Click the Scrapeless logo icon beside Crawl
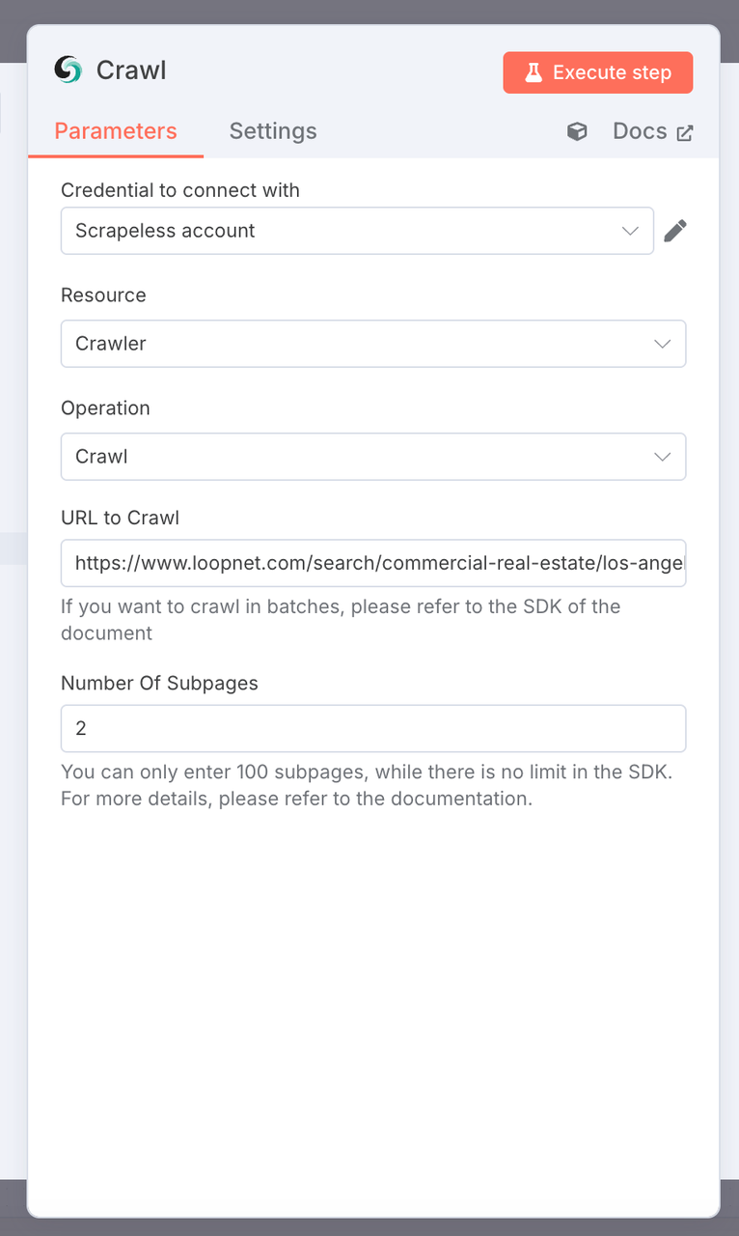The height and width of the screenshot is (1236, 739). click(x=68, y=70)
